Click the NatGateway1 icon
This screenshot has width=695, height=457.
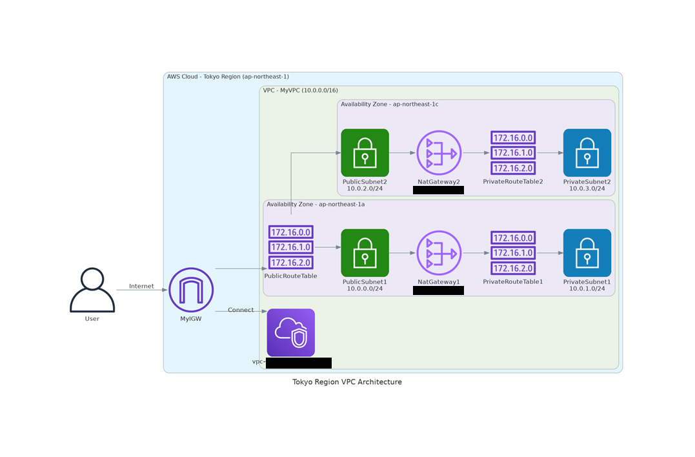439,253
